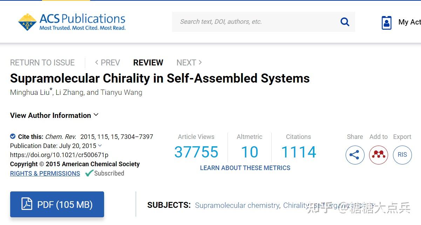
Task: Download the PDF (105 MB)
Action: click(x=57, y=204)
